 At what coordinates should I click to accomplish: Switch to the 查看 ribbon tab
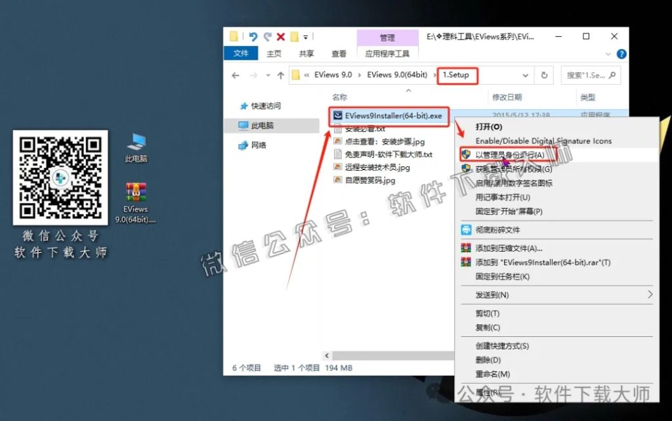[338, 53]
